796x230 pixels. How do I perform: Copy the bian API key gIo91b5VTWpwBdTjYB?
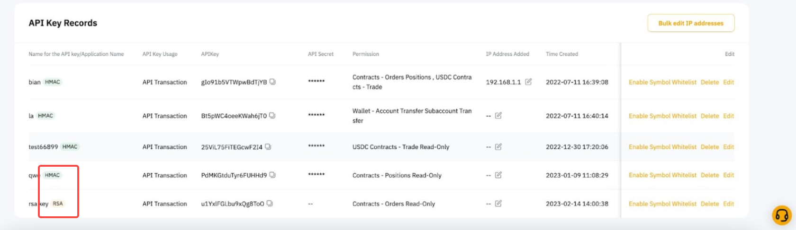pyautogui.click(x=272, y=82)
